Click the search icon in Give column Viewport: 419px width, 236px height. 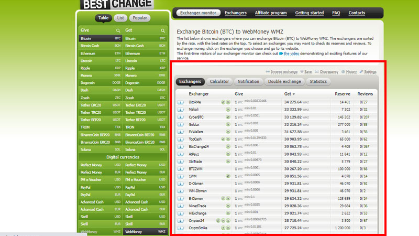click(118, 30)
